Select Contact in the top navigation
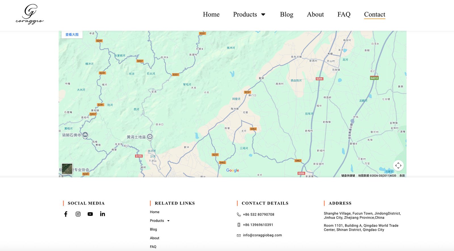The height and width of the screenshot is (251, 454). coord(375,14)
